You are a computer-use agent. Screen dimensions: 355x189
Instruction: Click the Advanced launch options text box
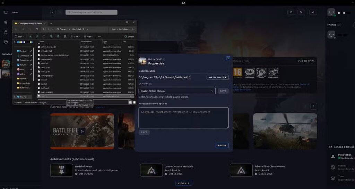183,118
